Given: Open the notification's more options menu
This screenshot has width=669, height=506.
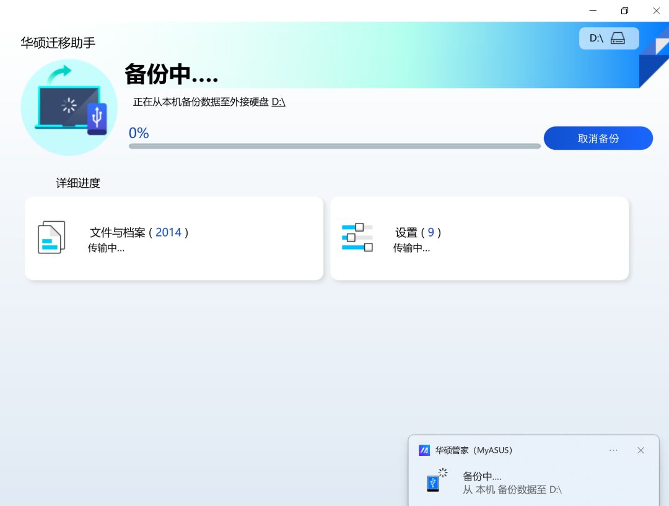Looking at the screenshot, I should coord(613,450).
